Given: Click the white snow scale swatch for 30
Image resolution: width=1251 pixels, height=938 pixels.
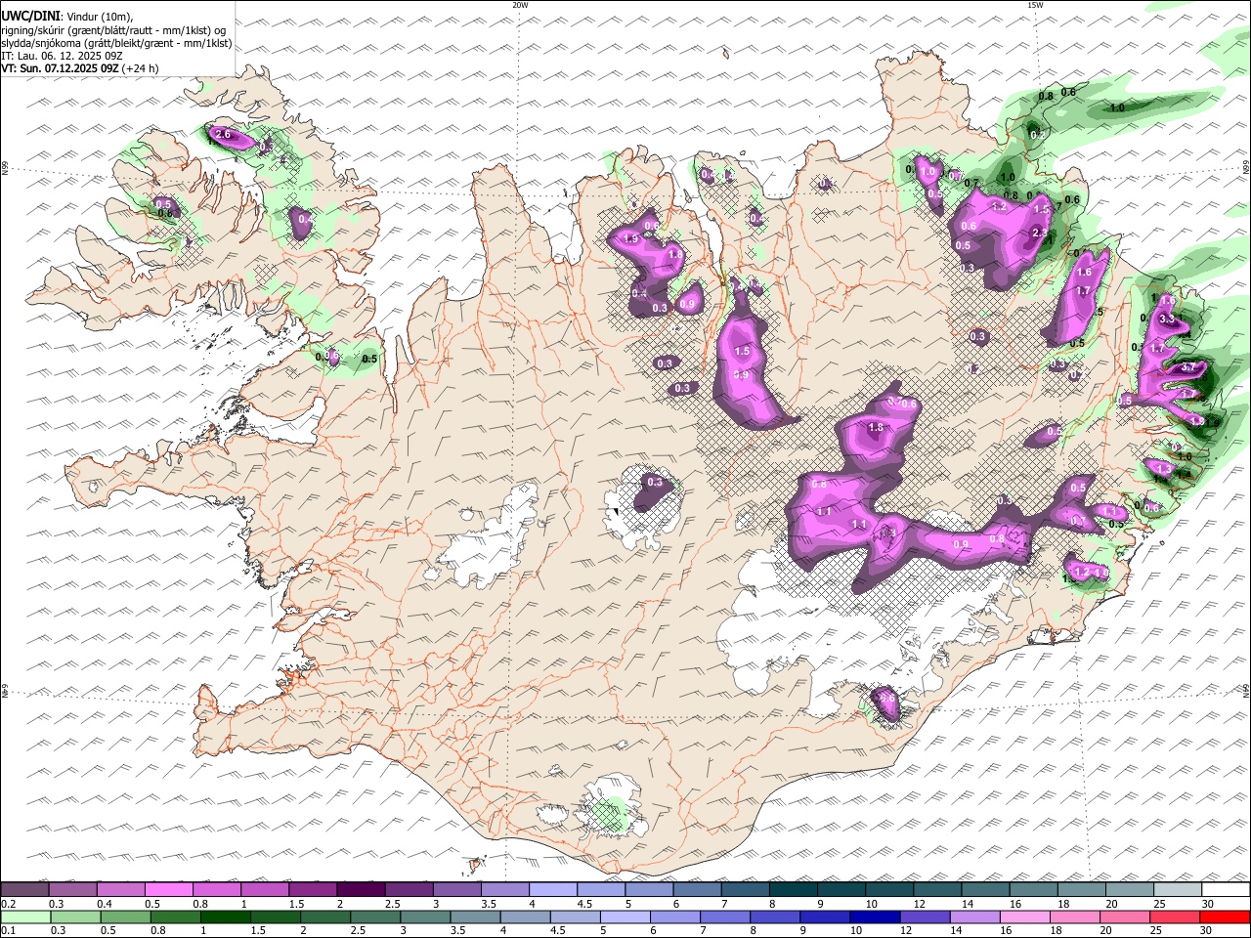Looking at the screenshot, I should pos(1227,889).
